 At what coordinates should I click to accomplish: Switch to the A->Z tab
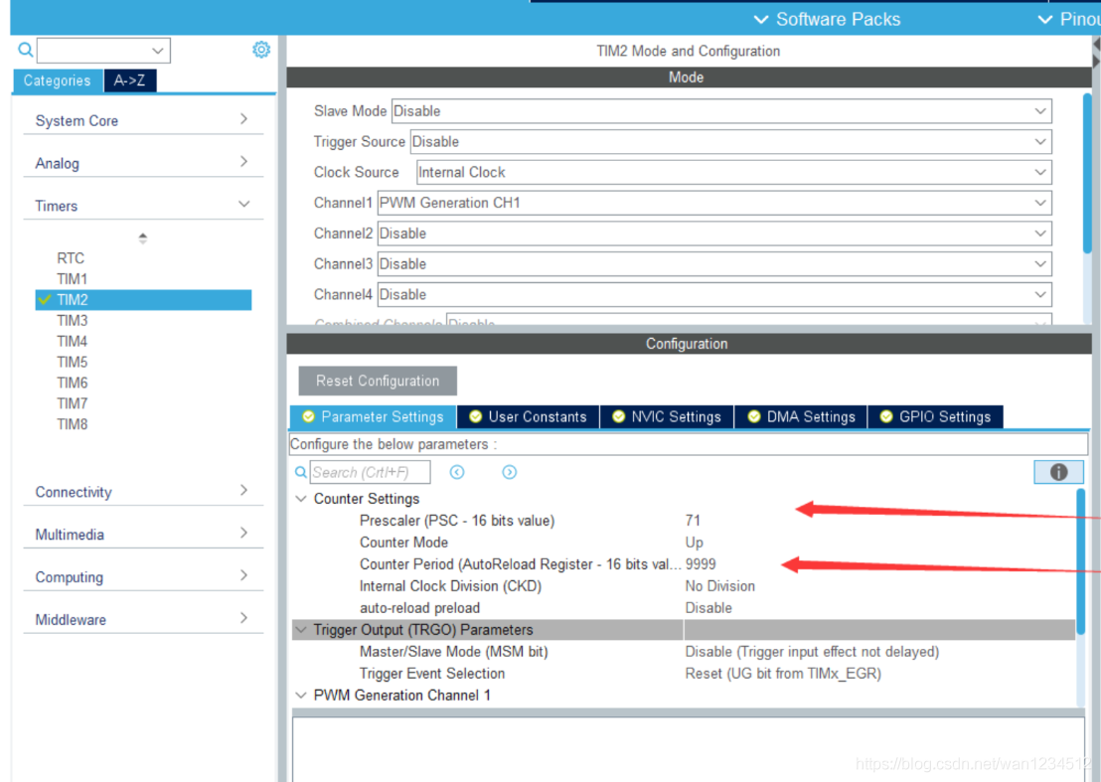tap(129, 80)
